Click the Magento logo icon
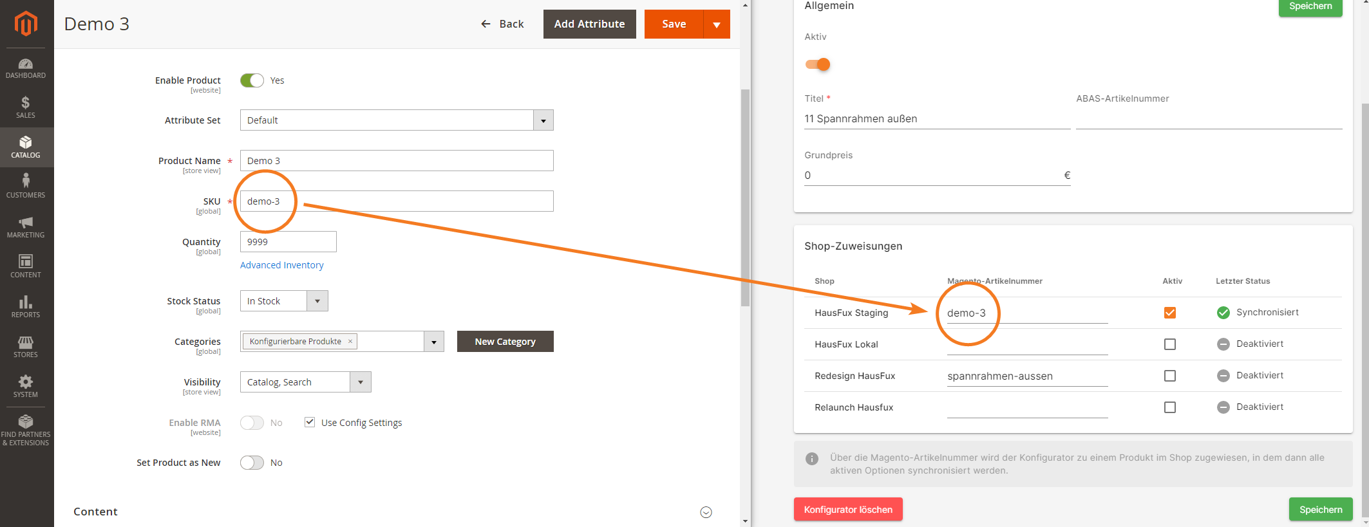The height and width of the screenshot is (527, 1369). click(x=26, y=24)
